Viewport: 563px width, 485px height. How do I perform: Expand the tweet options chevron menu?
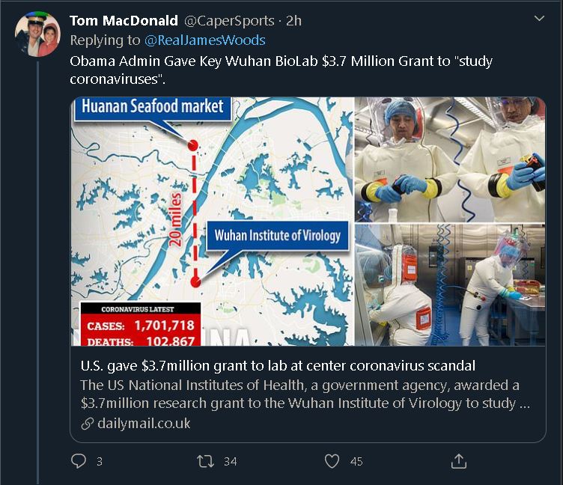(x=538, y=19)
